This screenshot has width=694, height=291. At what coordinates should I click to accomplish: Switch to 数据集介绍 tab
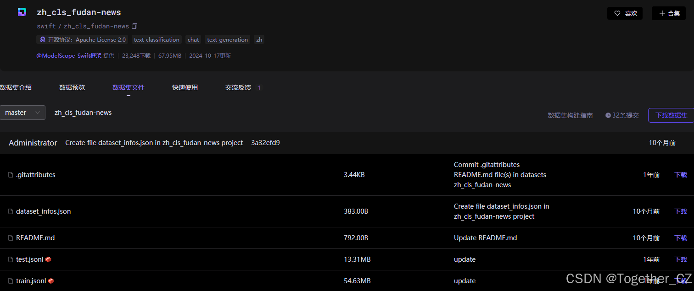[x=16, y=87]
